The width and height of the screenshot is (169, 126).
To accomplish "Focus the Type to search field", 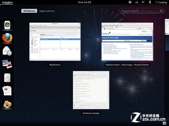I will coord(142,11).
